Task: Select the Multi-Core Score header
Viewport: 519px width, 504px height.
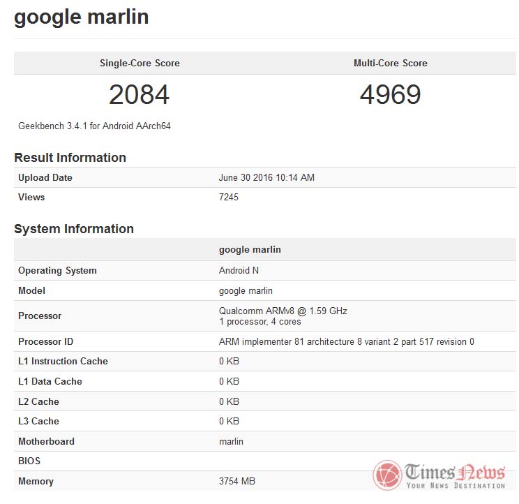Action: (390, 63)
